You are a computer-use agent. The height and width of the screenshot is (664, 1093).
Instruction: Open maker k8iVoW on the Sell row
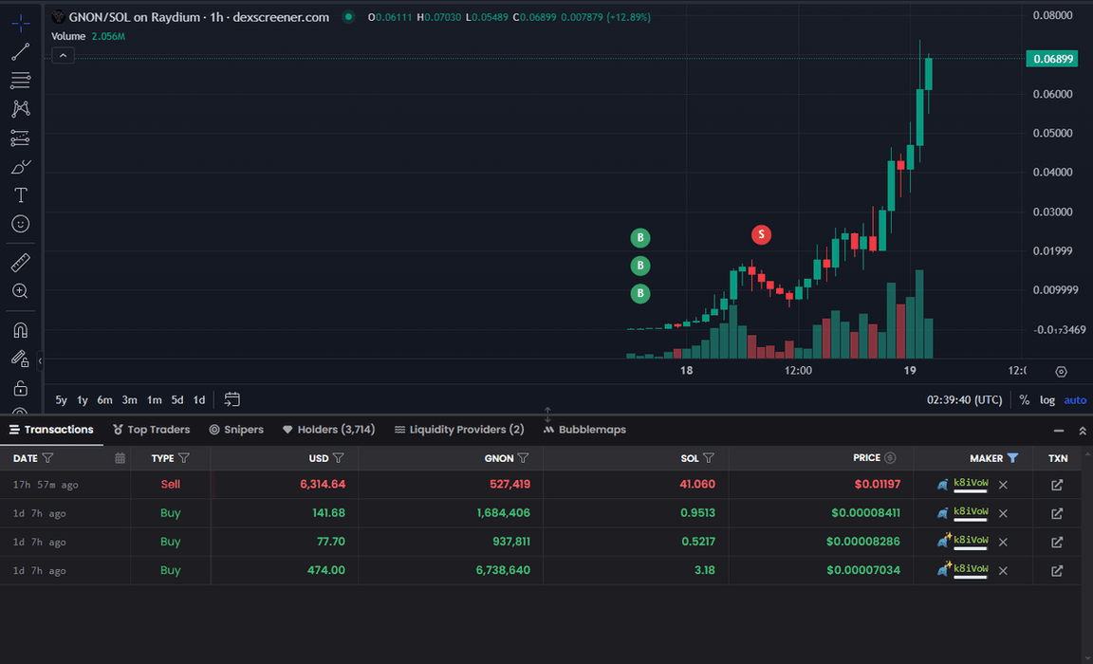971,484
